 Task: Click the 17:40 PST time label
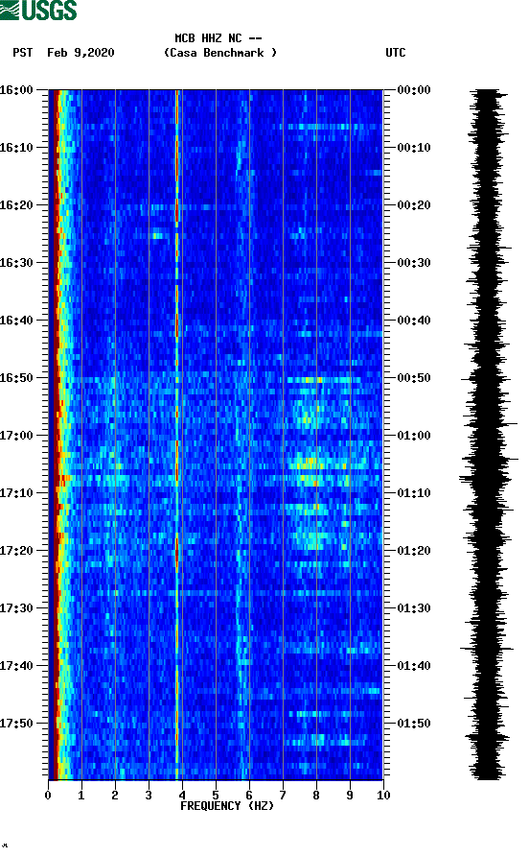click(16, 665)
